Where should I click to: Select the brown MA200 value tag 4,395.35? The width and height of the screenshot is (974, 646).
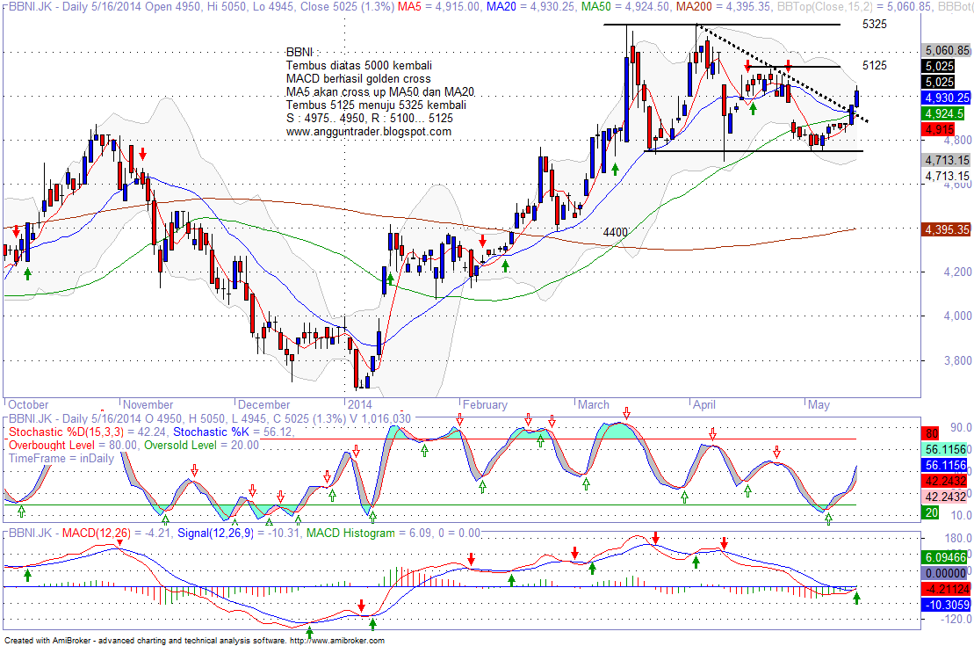tap(947, 229)
